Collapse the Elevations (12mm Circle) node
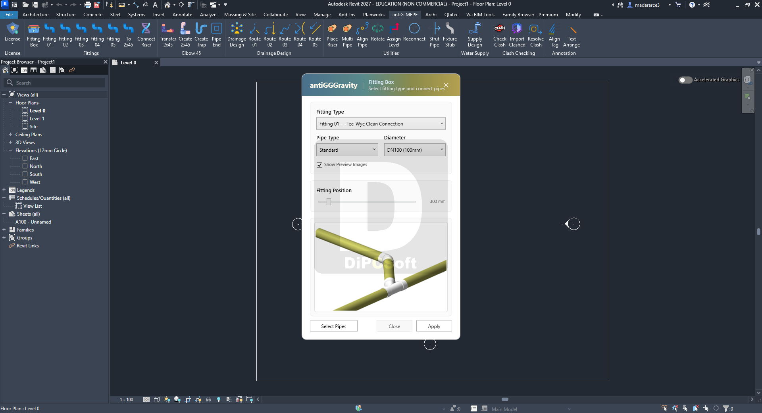The width and height of the screenshot is (762, 413). click(x=10, y=150)
